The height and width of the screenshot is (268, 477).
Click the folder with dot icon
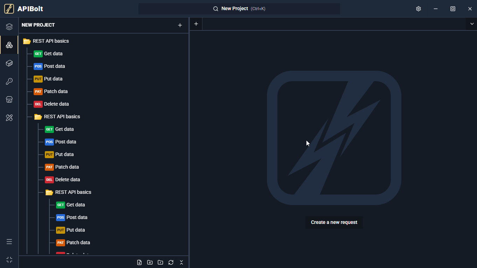[x=160, y=262]
